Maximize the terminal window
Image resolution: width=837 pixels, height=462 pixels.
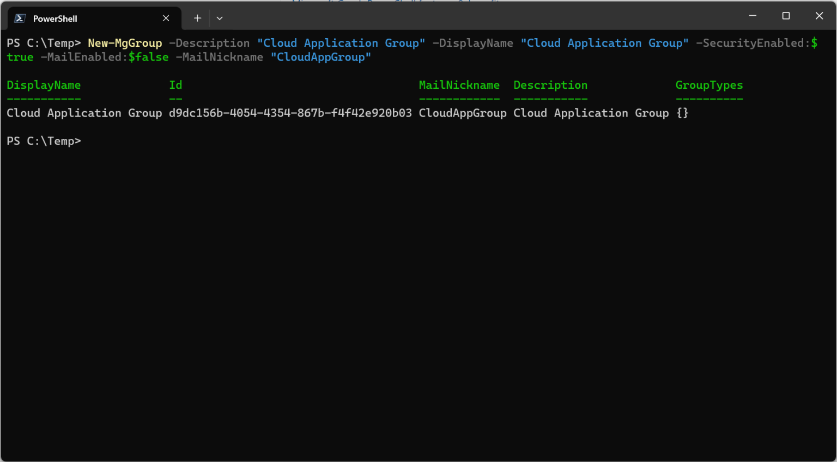786,16
